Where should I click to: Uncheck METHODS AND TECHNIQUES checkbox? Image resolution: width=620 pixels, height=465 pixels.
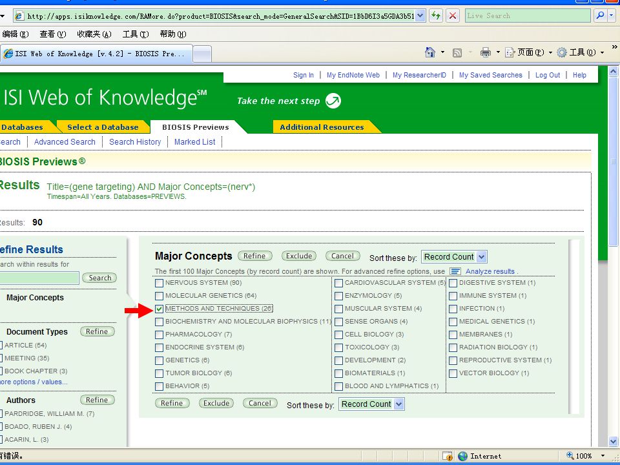pyautogui.click(x=159, y=309)
